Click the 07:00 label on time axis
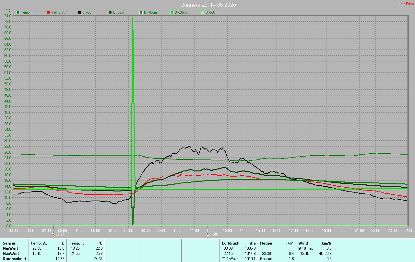Screen dimensions: 415x262 pos(129,230)
